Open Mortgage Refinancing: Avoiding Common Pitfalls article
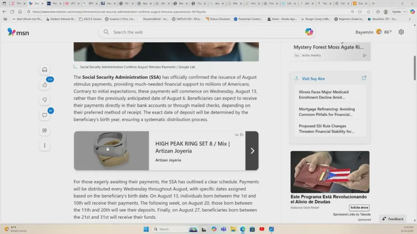This screenshot has height=234, width=417. (x=327, y=112)
